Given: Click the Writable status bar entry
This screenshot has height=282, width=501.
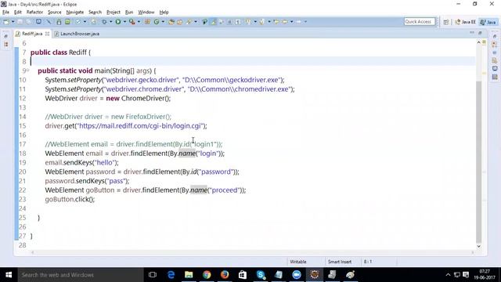Looking at the screenshot, I should 297,262.
